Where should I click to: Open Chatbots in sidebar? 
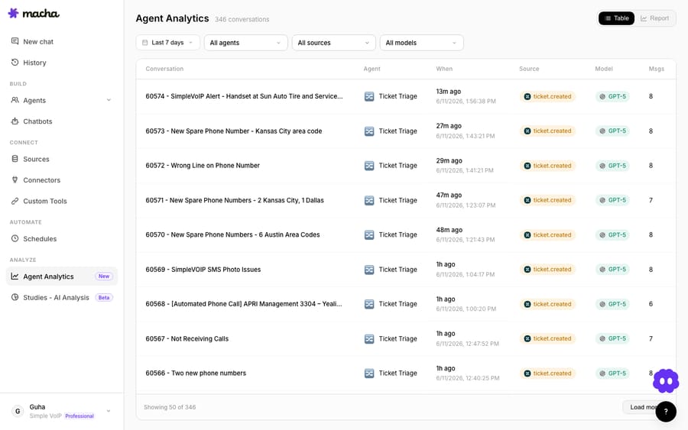pos(61,121)
